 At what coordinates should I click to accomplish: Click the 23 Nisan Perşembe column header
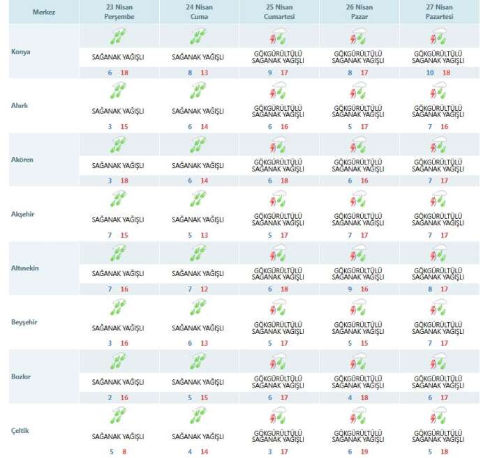pos(118,12)
